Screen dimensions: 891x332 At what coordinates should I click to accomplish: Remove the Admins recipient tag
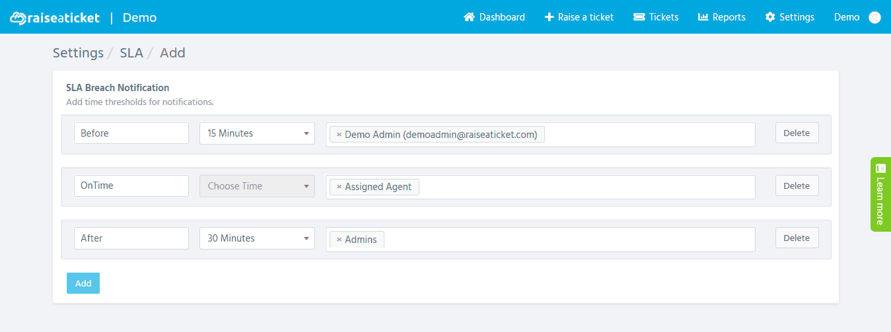click(339, 240)
